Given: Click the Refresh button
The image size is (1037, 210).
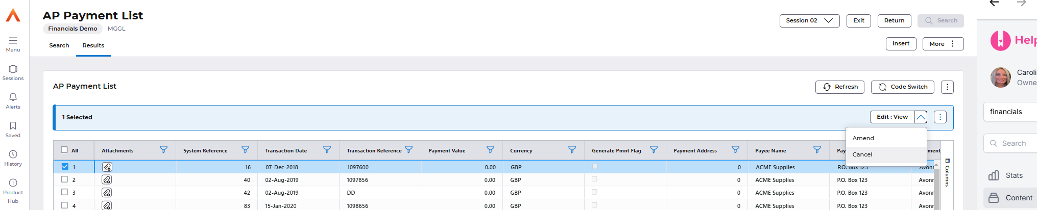Looking at the screenshot, I should 839,87.
